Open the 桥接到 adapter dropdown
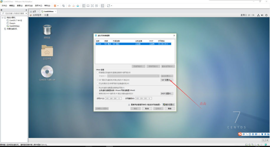Viewport: 270px width, 147px height. click(134, 76)
